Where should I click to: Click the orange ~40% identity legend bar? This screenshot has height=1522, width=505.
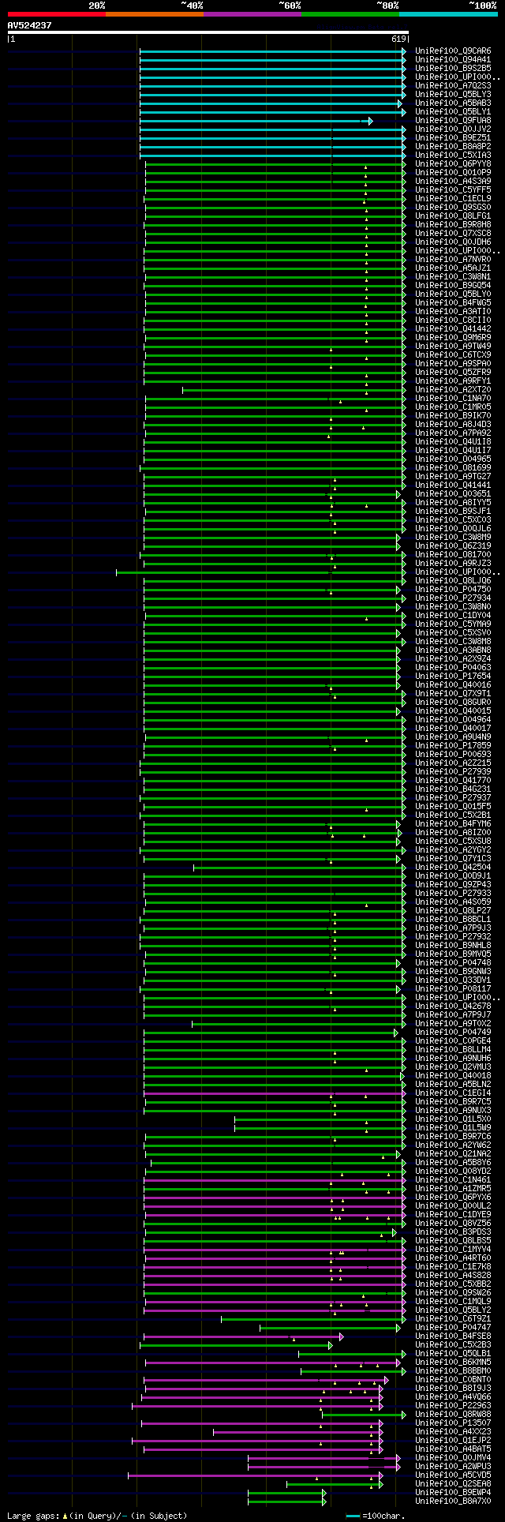155,14
